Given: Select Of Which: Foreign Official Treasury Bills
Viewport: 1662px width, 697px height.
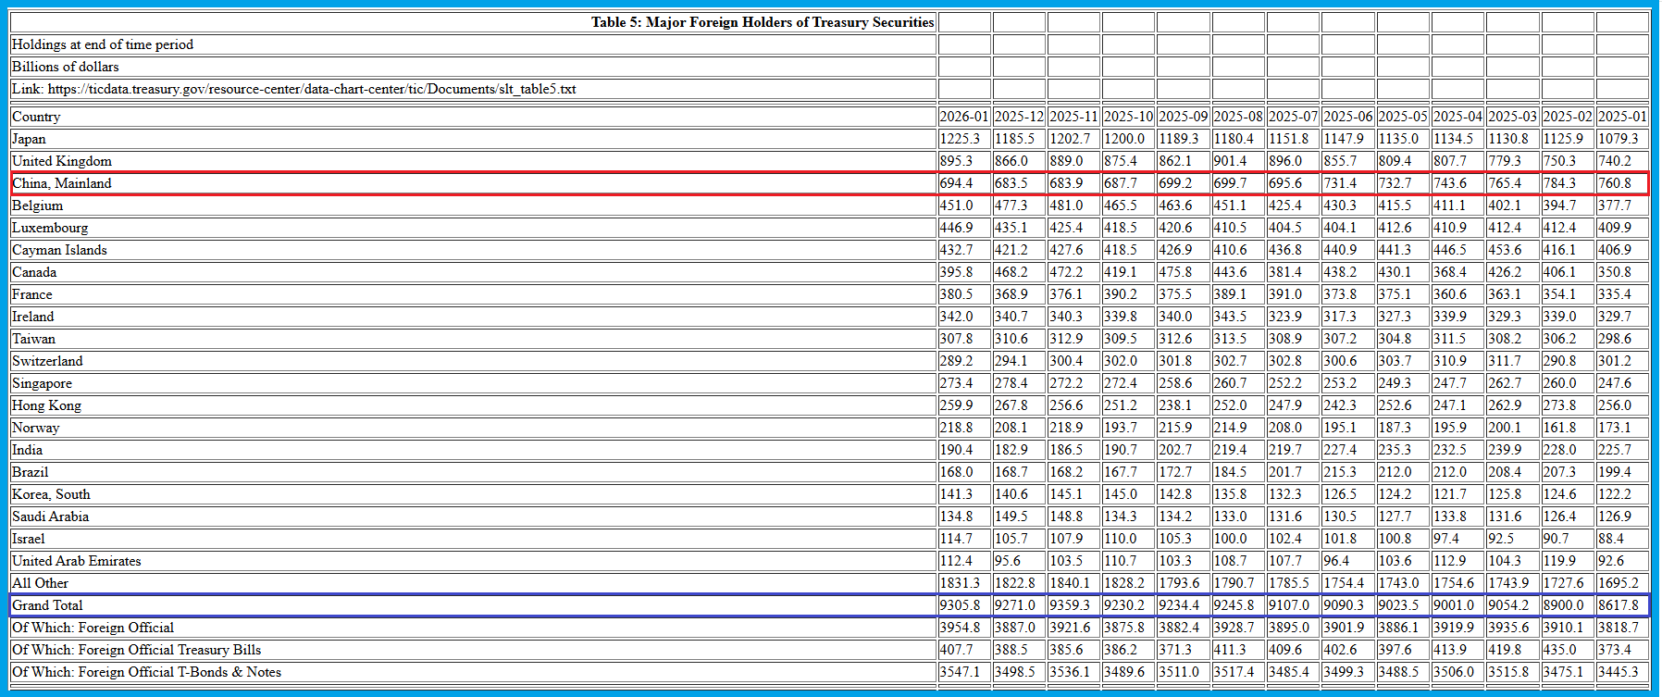Looking at the screenshot, I should pyautogui.click(x=137, y=650).
